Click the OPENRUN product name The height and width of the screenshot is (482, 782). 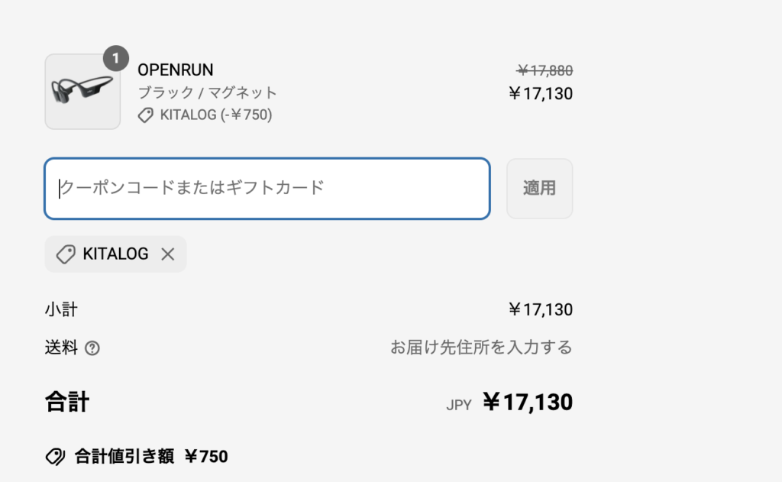tap(176, 70)
